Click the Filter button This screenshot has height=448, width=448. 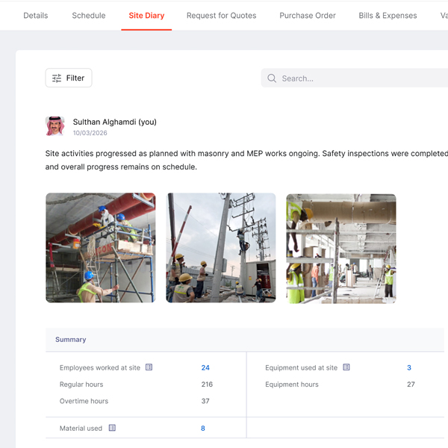(69, 78)
